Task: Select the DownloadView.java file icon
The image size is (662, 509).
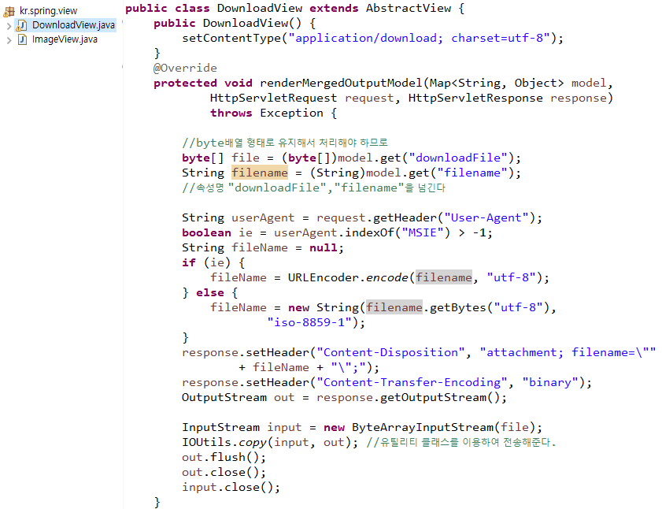Action: point(21,25)
